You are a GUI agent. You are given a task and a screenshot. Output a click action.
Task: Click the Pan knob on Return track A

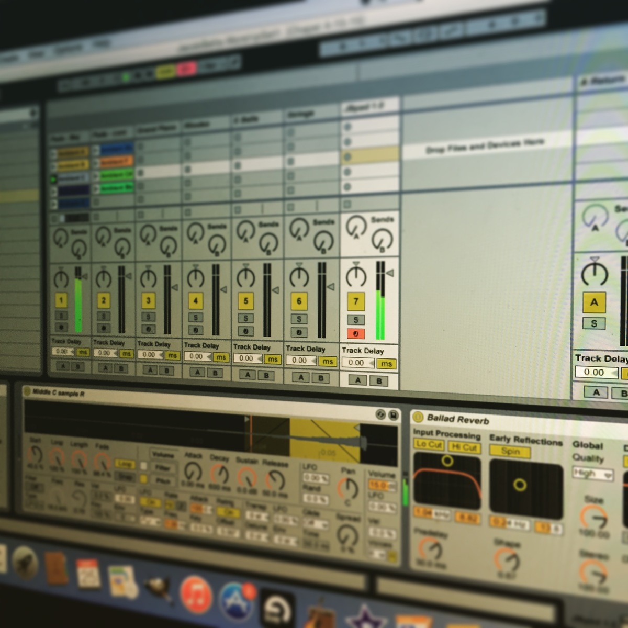[x=595, y=274]
